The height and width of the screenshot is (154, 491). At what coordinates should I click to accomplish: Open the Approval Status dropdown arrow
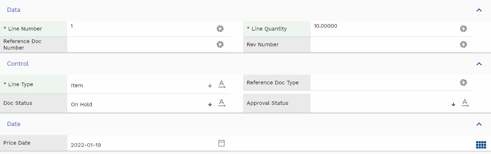coord(453,104)
